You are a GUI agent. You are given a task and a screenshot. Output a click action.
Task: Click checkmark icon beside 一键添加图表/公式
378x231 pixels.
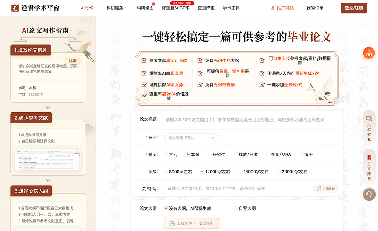tap(262, 84)
